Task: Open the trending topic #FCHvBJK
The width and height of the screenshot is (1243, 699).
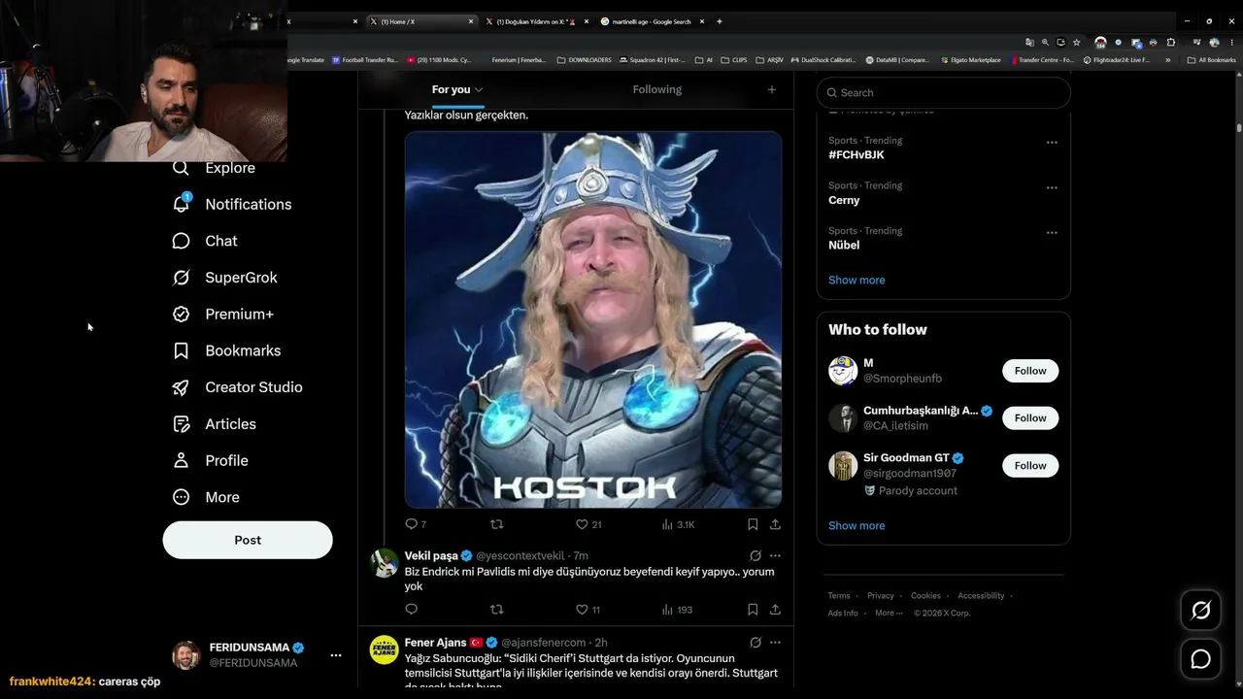Action: point(857,154)
